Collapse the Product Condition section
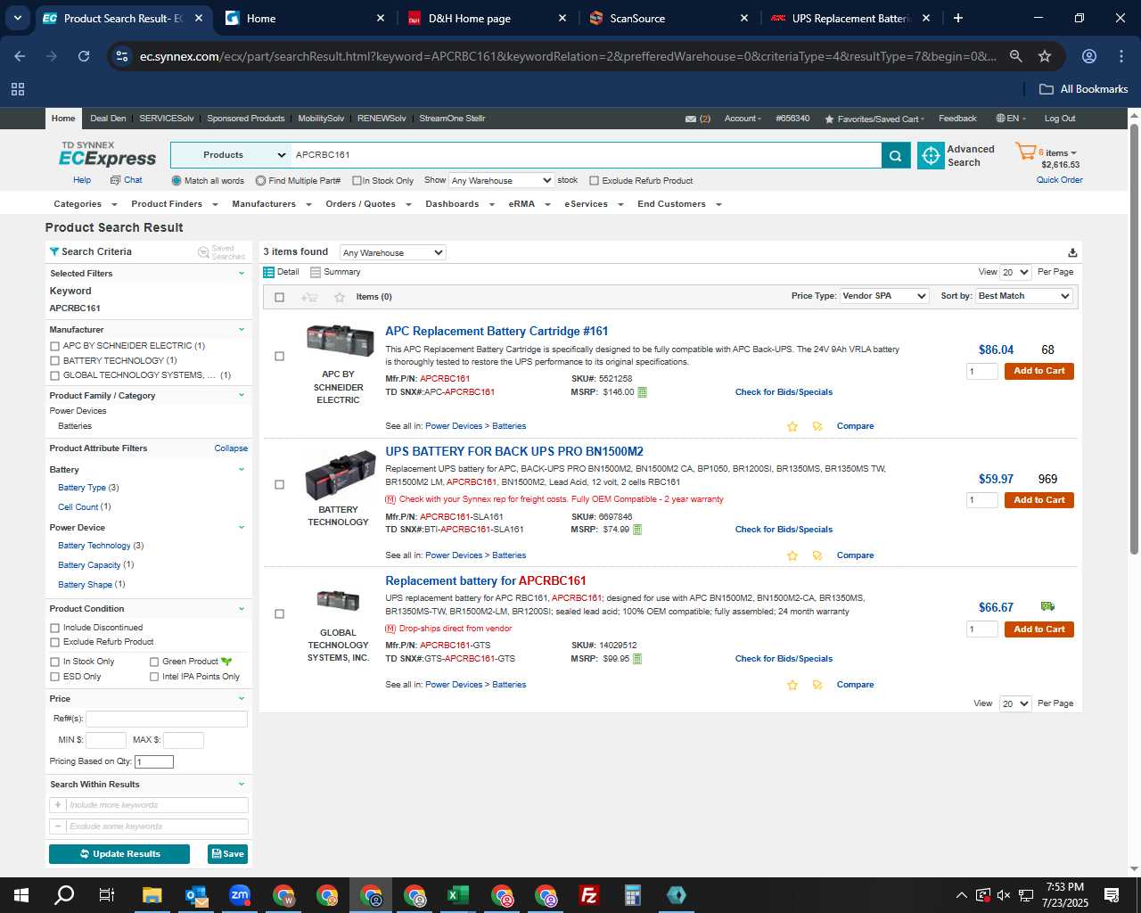 (x=241, y=609)
